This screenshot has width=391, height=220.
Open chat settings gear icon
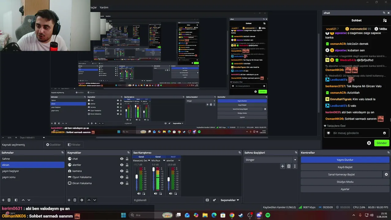pyautogui.click(x=369, y=143)
